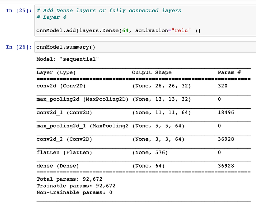Click conv2d_2 param count 36928
This screenshot has height=203, width=256.
point(226,139)
